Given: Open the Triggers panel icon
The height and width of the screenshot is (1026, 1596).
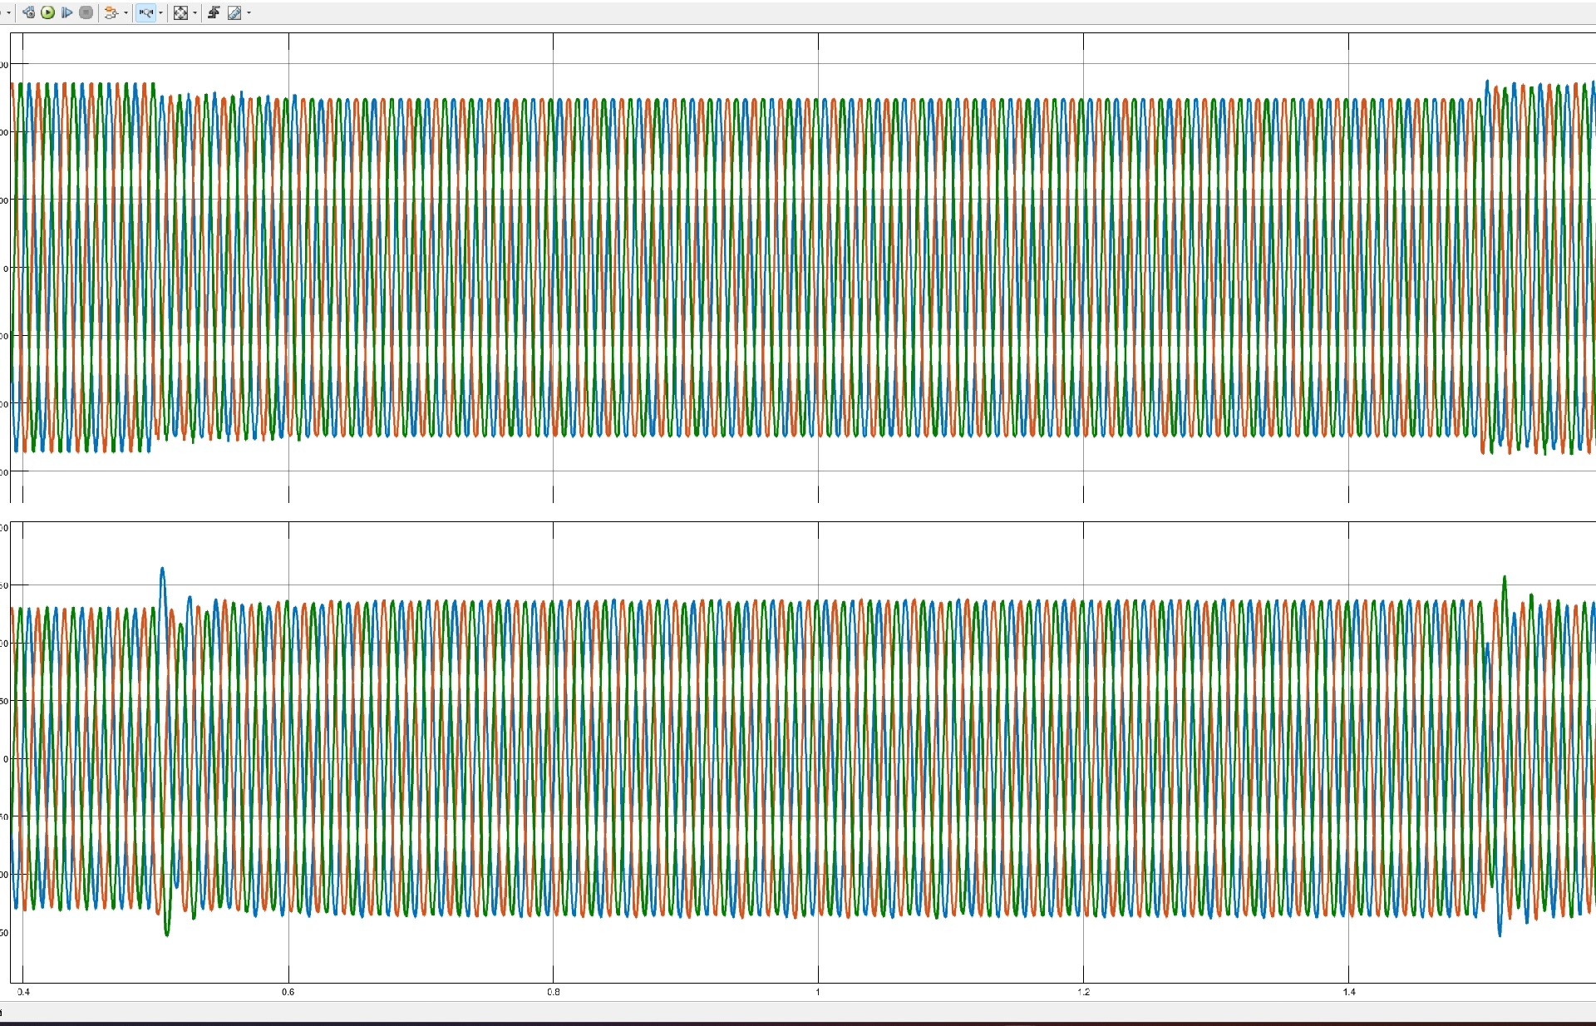Looking at the screenshot, I should point(214,12).
